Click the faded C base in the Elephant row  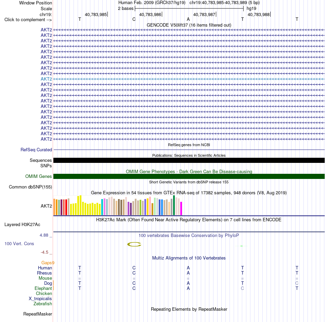click(x=242, y=288)
